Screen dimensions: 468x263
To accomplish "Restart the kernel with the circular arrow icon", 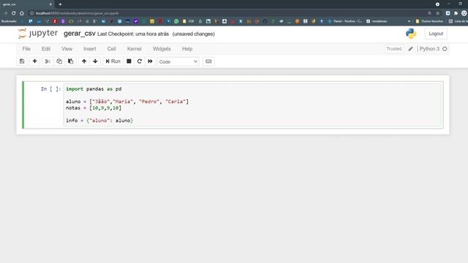I will click(140, 61).
